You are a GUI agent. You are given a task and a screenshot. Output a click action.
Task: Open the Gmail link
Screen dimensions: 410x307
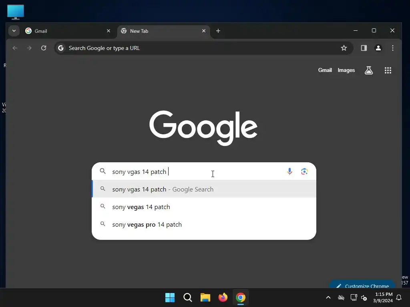pyautogui.click(x=325, y=70)
